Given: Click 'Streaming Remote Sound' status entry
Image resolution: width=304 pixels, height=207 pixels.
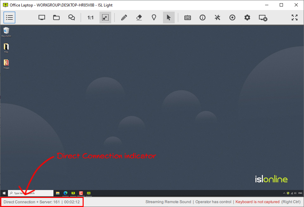Looking at the screenshot, I should click(x=168, y=202).
